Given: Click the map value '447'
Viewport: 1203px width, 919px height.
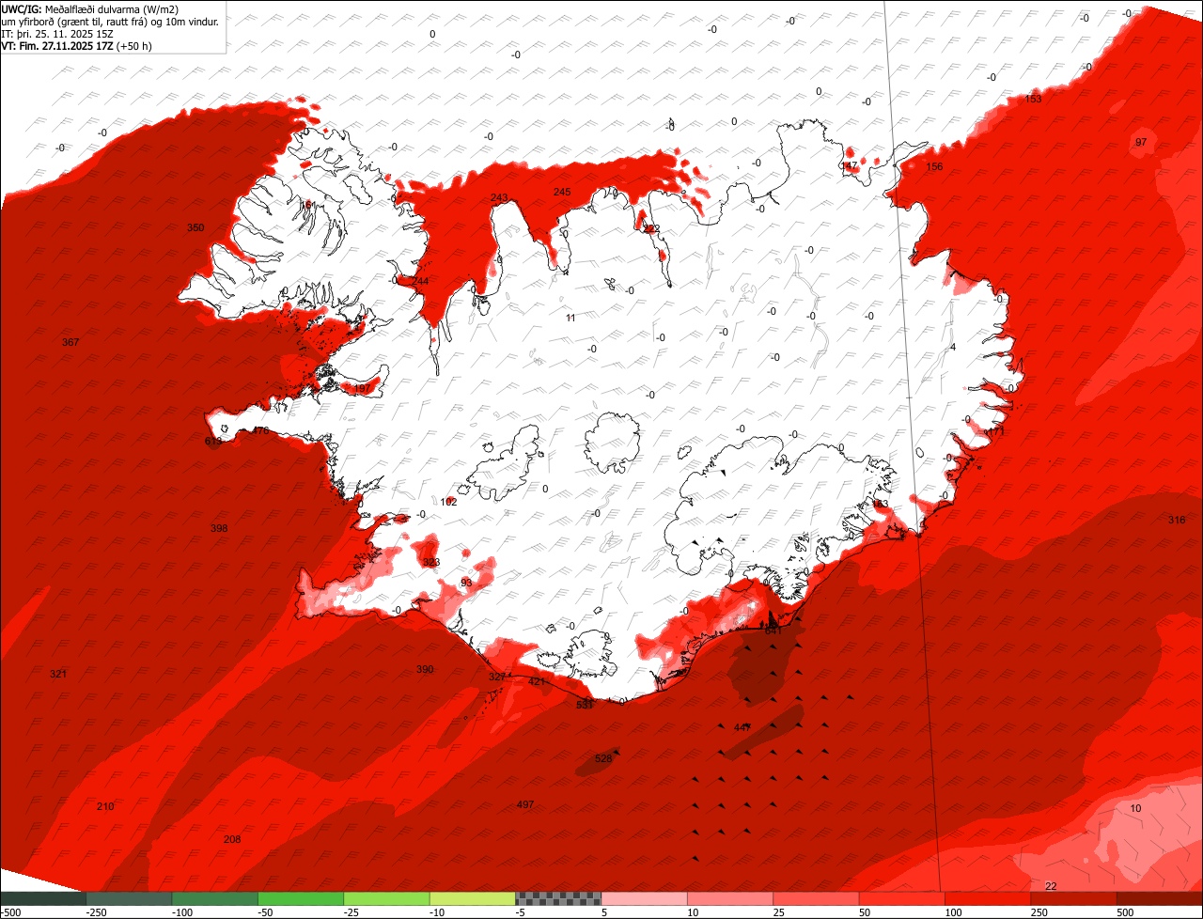Looking at the screenshot, I should tap(742, 728).
